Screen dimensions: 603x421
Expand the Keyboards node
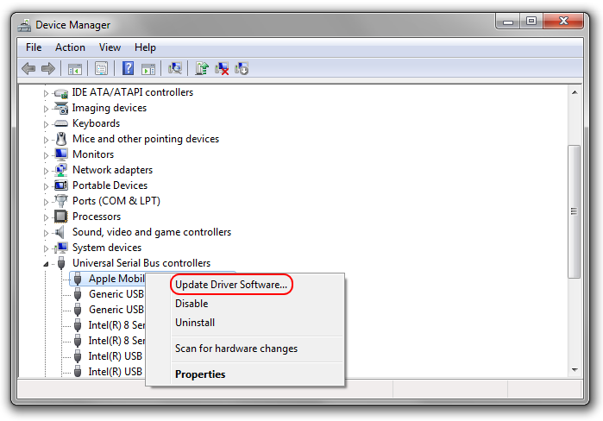(46, 124)
